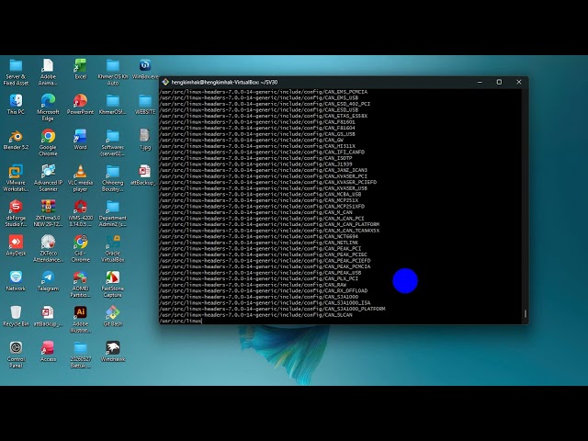Launch Windhawk from the desktop
Screen dimensions: 588x441
pos(112,351)
